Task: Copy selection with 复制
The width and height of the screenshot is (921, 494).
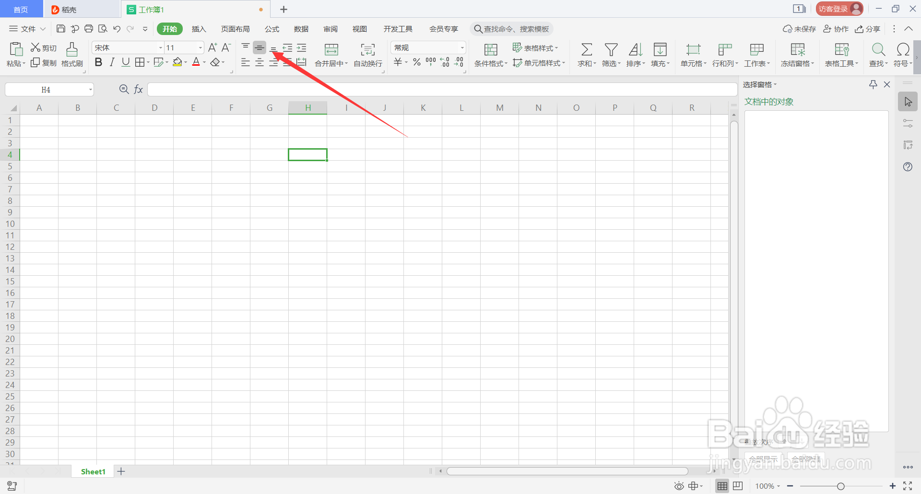Action: [x=44, y=63]
